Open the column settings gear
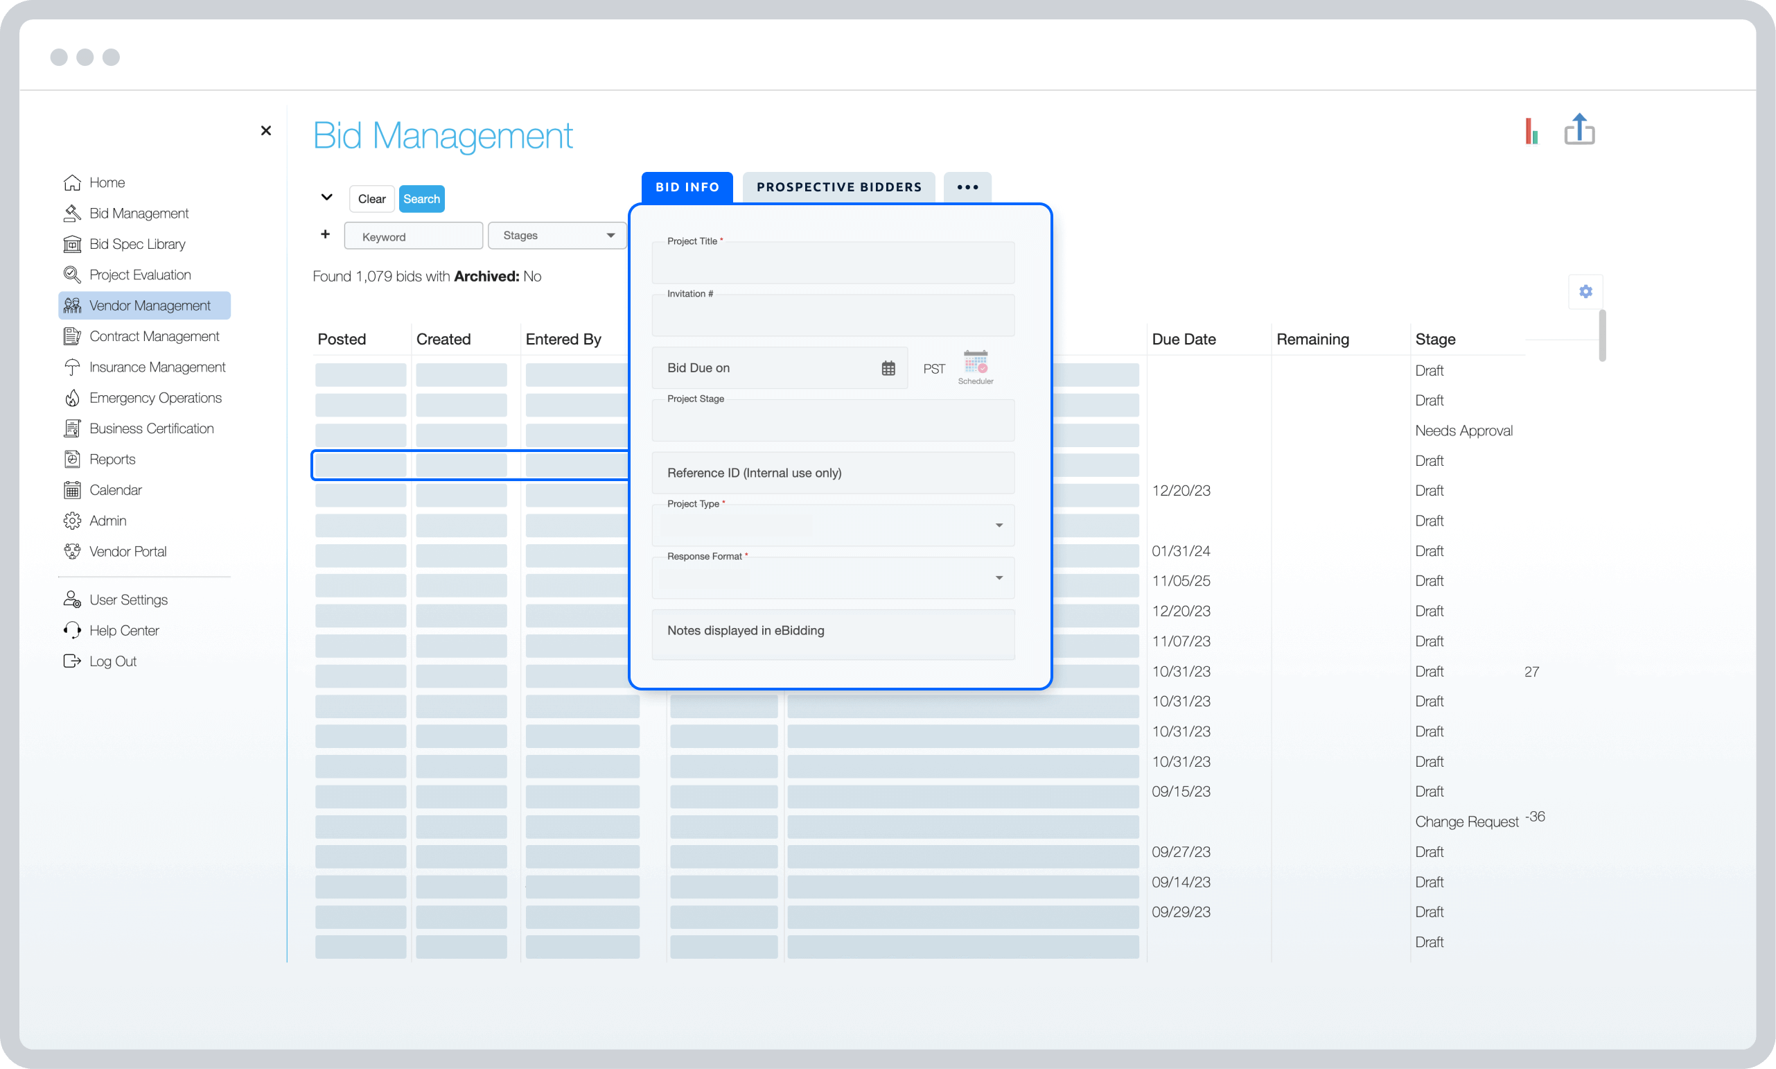The height and width of the screenshot is (1069, 1776). click(1585, 291)
